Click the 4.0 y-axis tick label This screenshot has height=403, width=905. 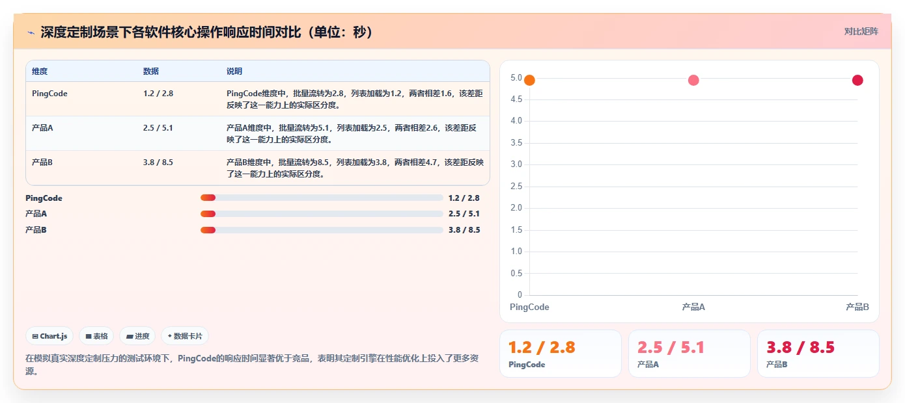pyautogui.click(x=516, y=121)
